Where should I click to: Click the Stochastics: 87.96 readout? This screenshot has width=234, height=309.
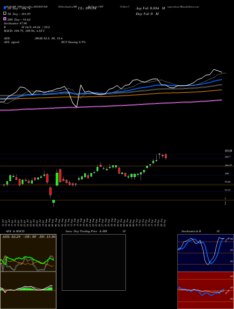[15, 23]
